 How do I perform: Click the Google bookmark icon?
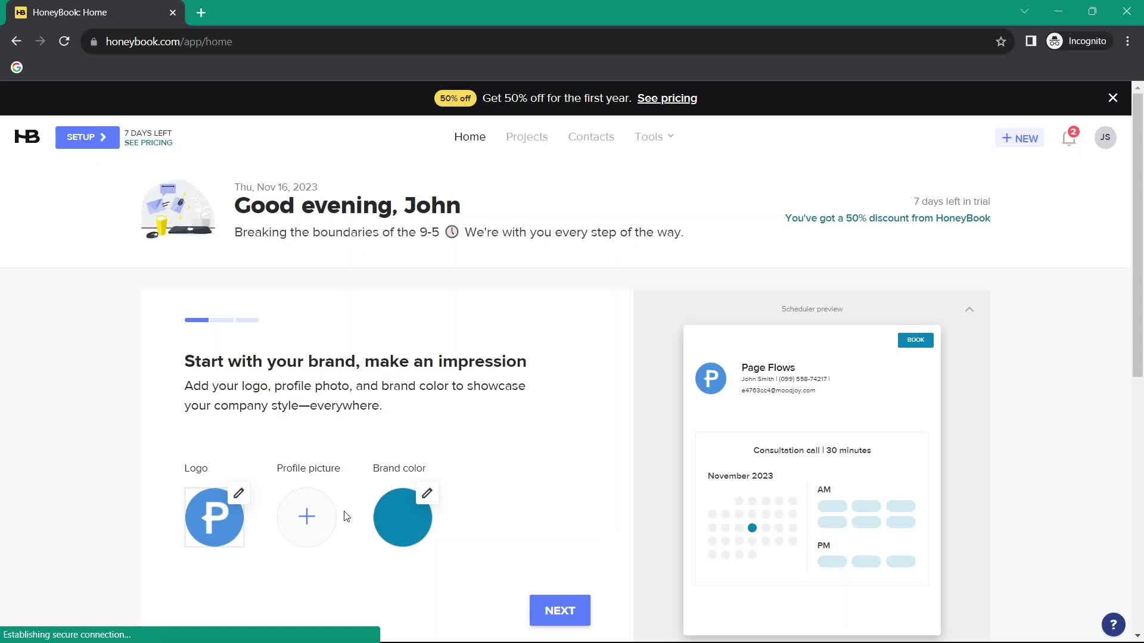(x=17, y=67)
